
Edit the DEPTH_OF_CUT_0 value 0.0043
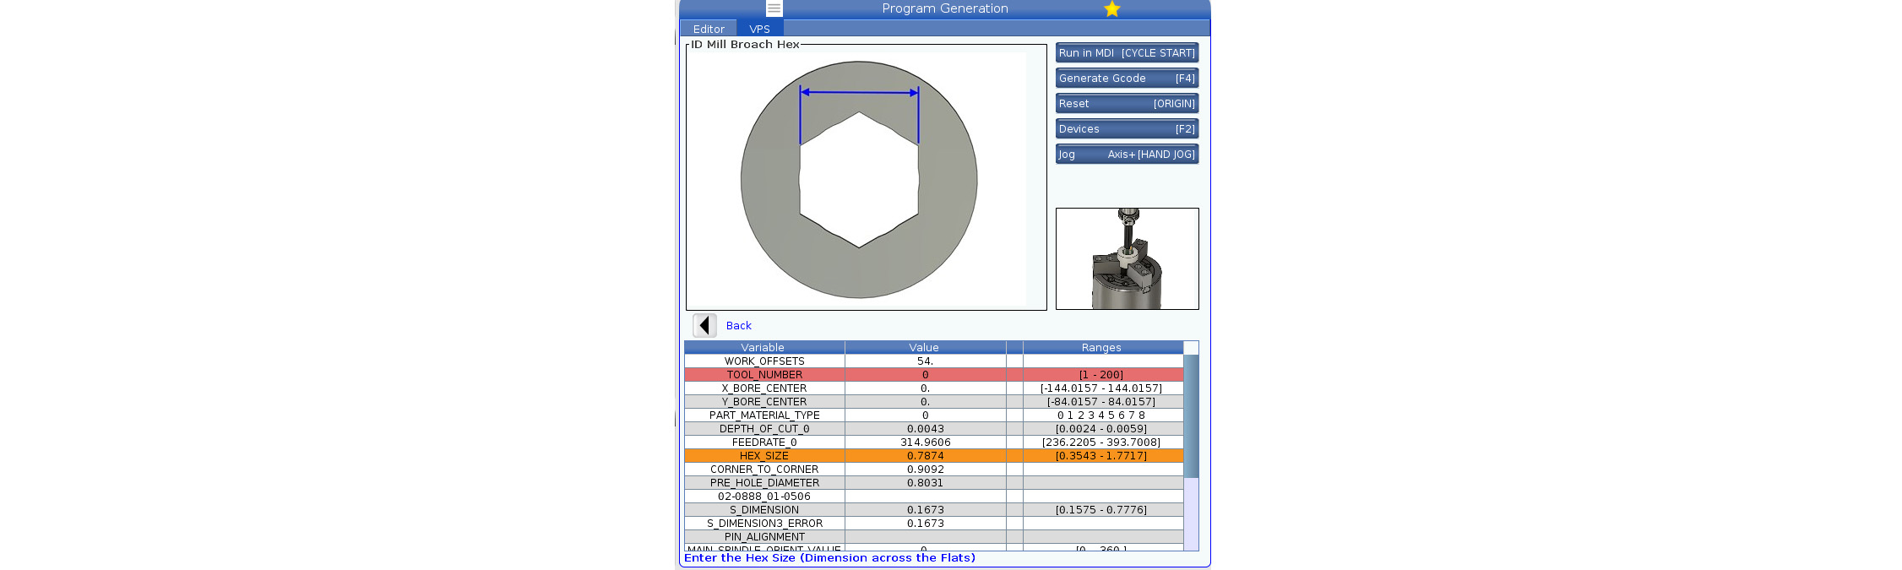[x=925, y=429]
